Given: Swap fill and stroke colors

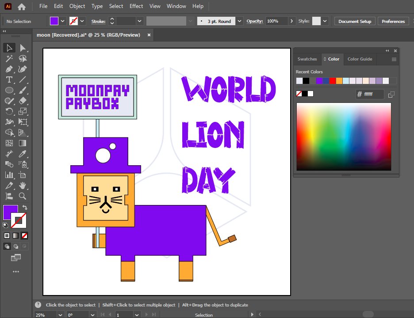Looking at the screenshot, I should [25, 208].
